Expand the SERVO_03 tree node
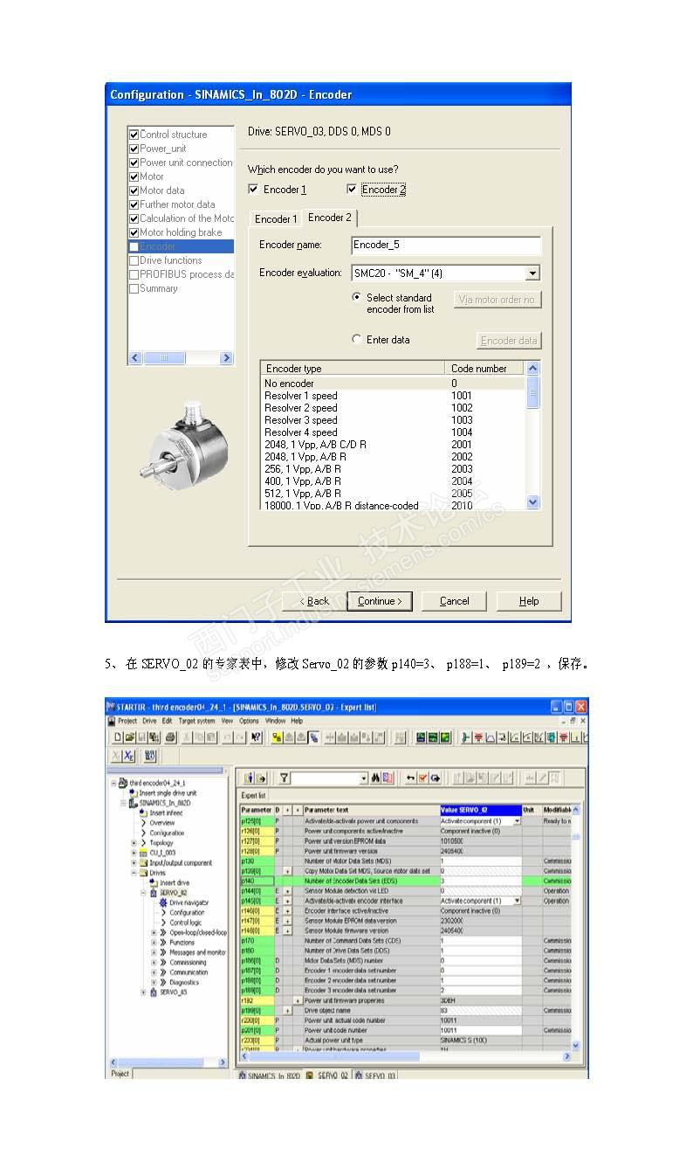The image size is (693, 1155). [x=144, y=992]
